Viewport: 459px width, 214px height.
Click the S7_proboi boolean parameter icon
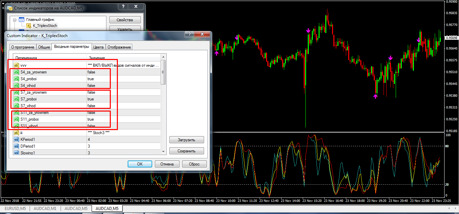pos(16,99)
